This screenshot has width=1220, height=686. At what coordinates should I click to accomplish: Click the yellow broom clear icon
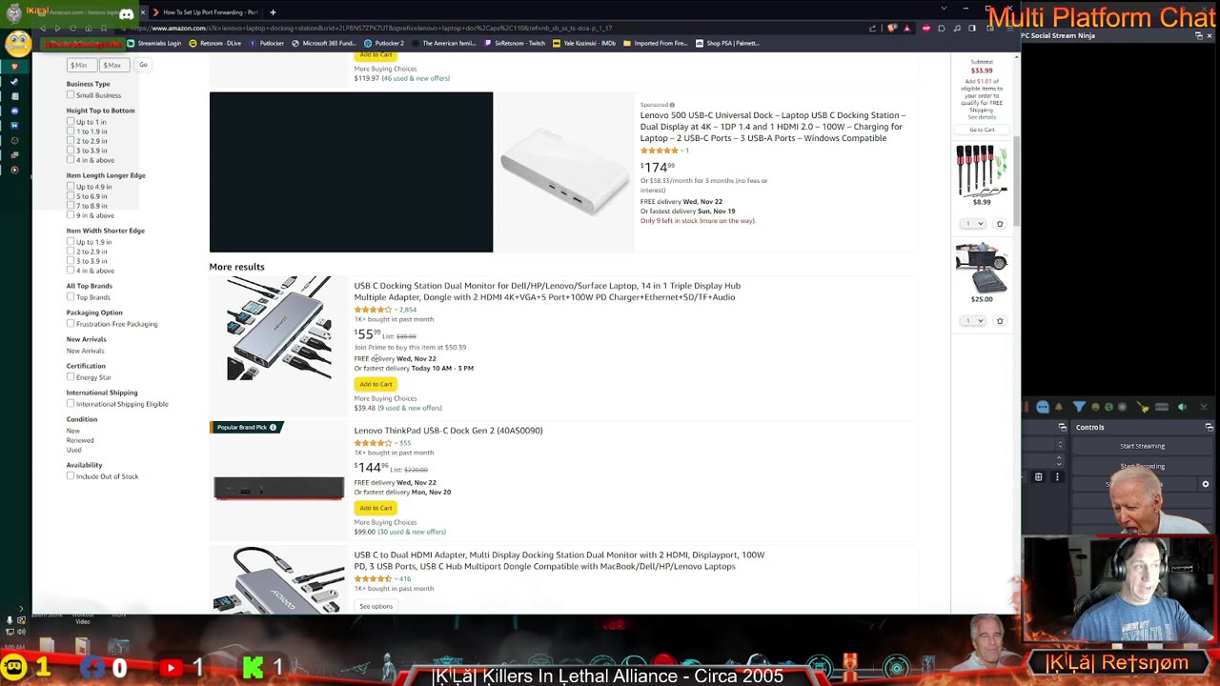pyautogui.click(x=1143, y=407)
